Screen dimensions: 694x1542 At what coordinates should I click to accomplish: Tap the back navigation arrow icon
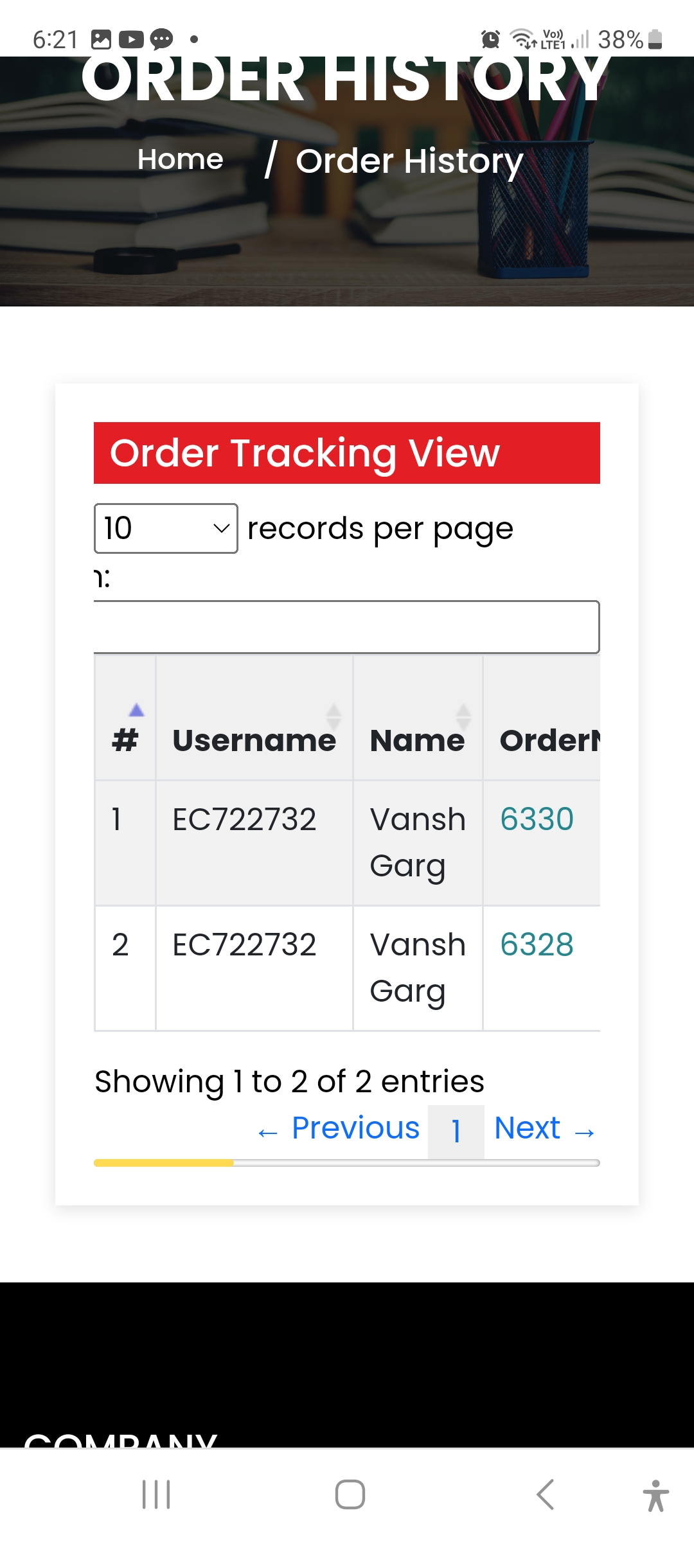pos(545,1494)
